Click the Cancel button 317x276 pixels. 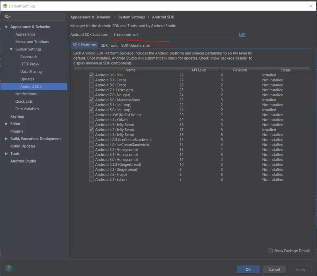click(x=274, y=269)
